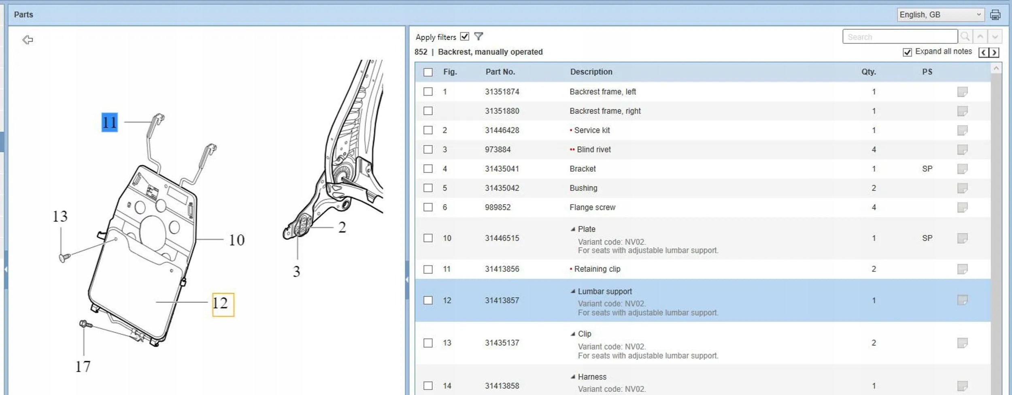1012x395 pixels.
Task: Print the parts list
Action: coord(995,15)
